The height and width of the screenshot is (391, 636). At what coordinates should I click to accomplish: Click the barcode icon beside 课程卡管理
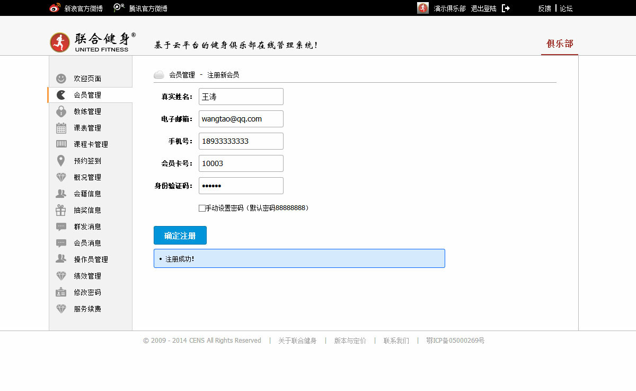(61, 144)
